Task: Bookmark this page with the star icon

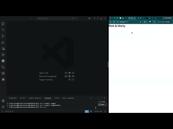Action: (141, 22)
